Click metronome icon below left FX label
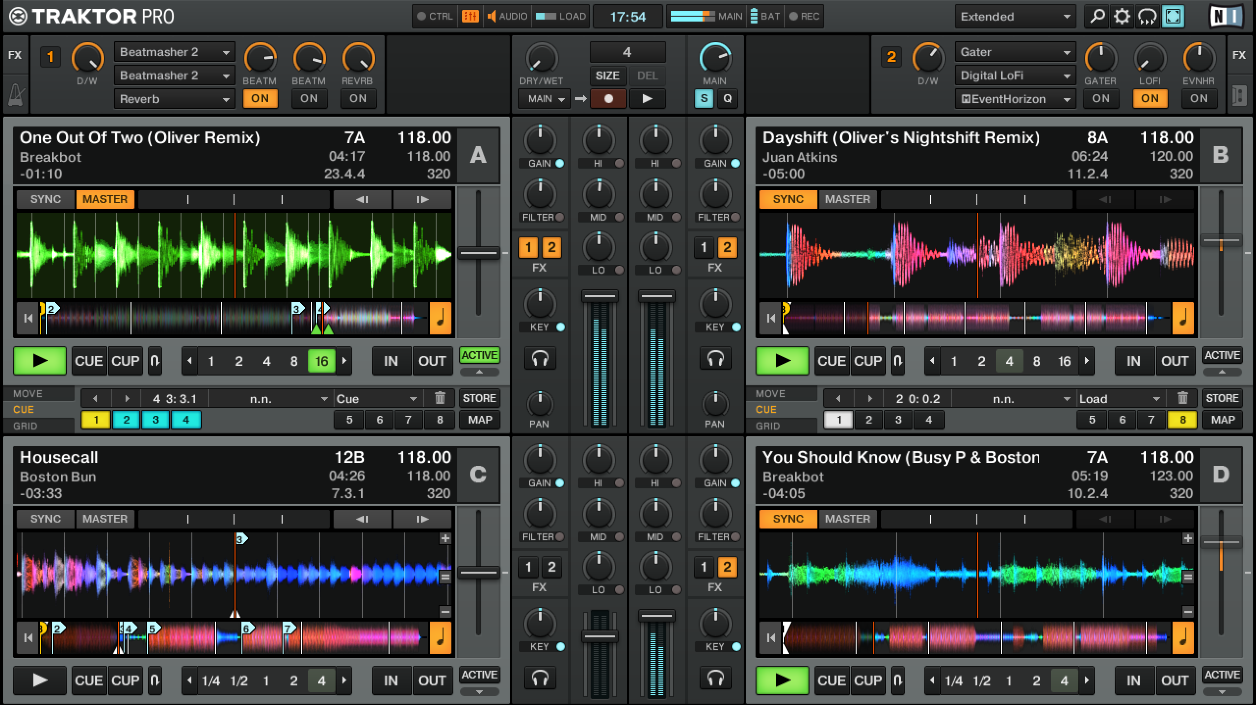Screen dimensions: 1256x705 [15, 94]
